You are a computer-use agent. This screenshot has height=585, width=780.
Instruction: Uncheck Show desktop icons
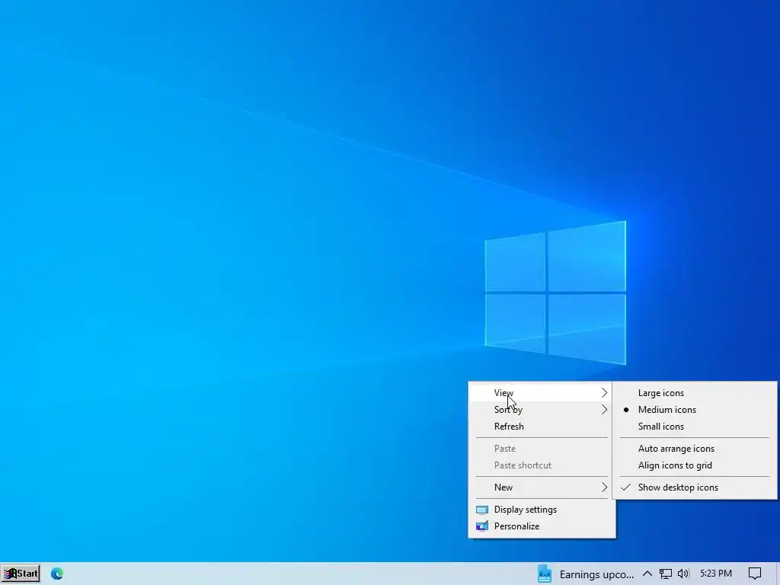pos(695,487)
